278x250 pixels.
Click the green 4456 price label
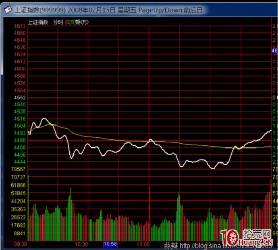[20, 155]
